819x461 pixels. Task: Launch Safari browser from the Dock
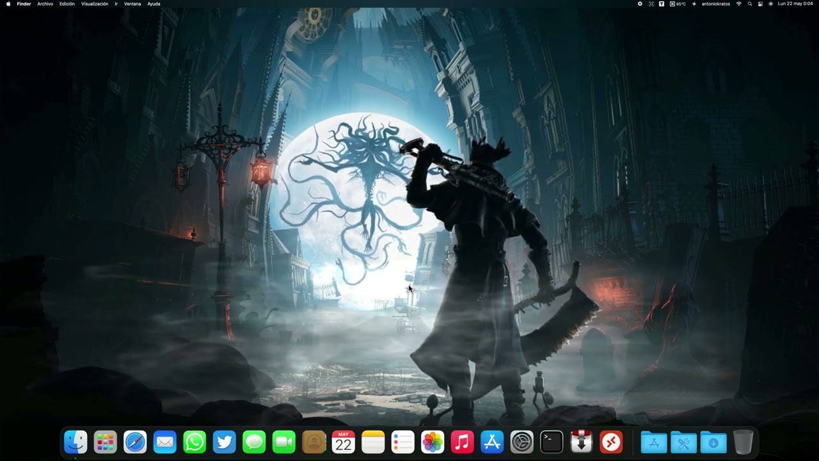[135, 442]
